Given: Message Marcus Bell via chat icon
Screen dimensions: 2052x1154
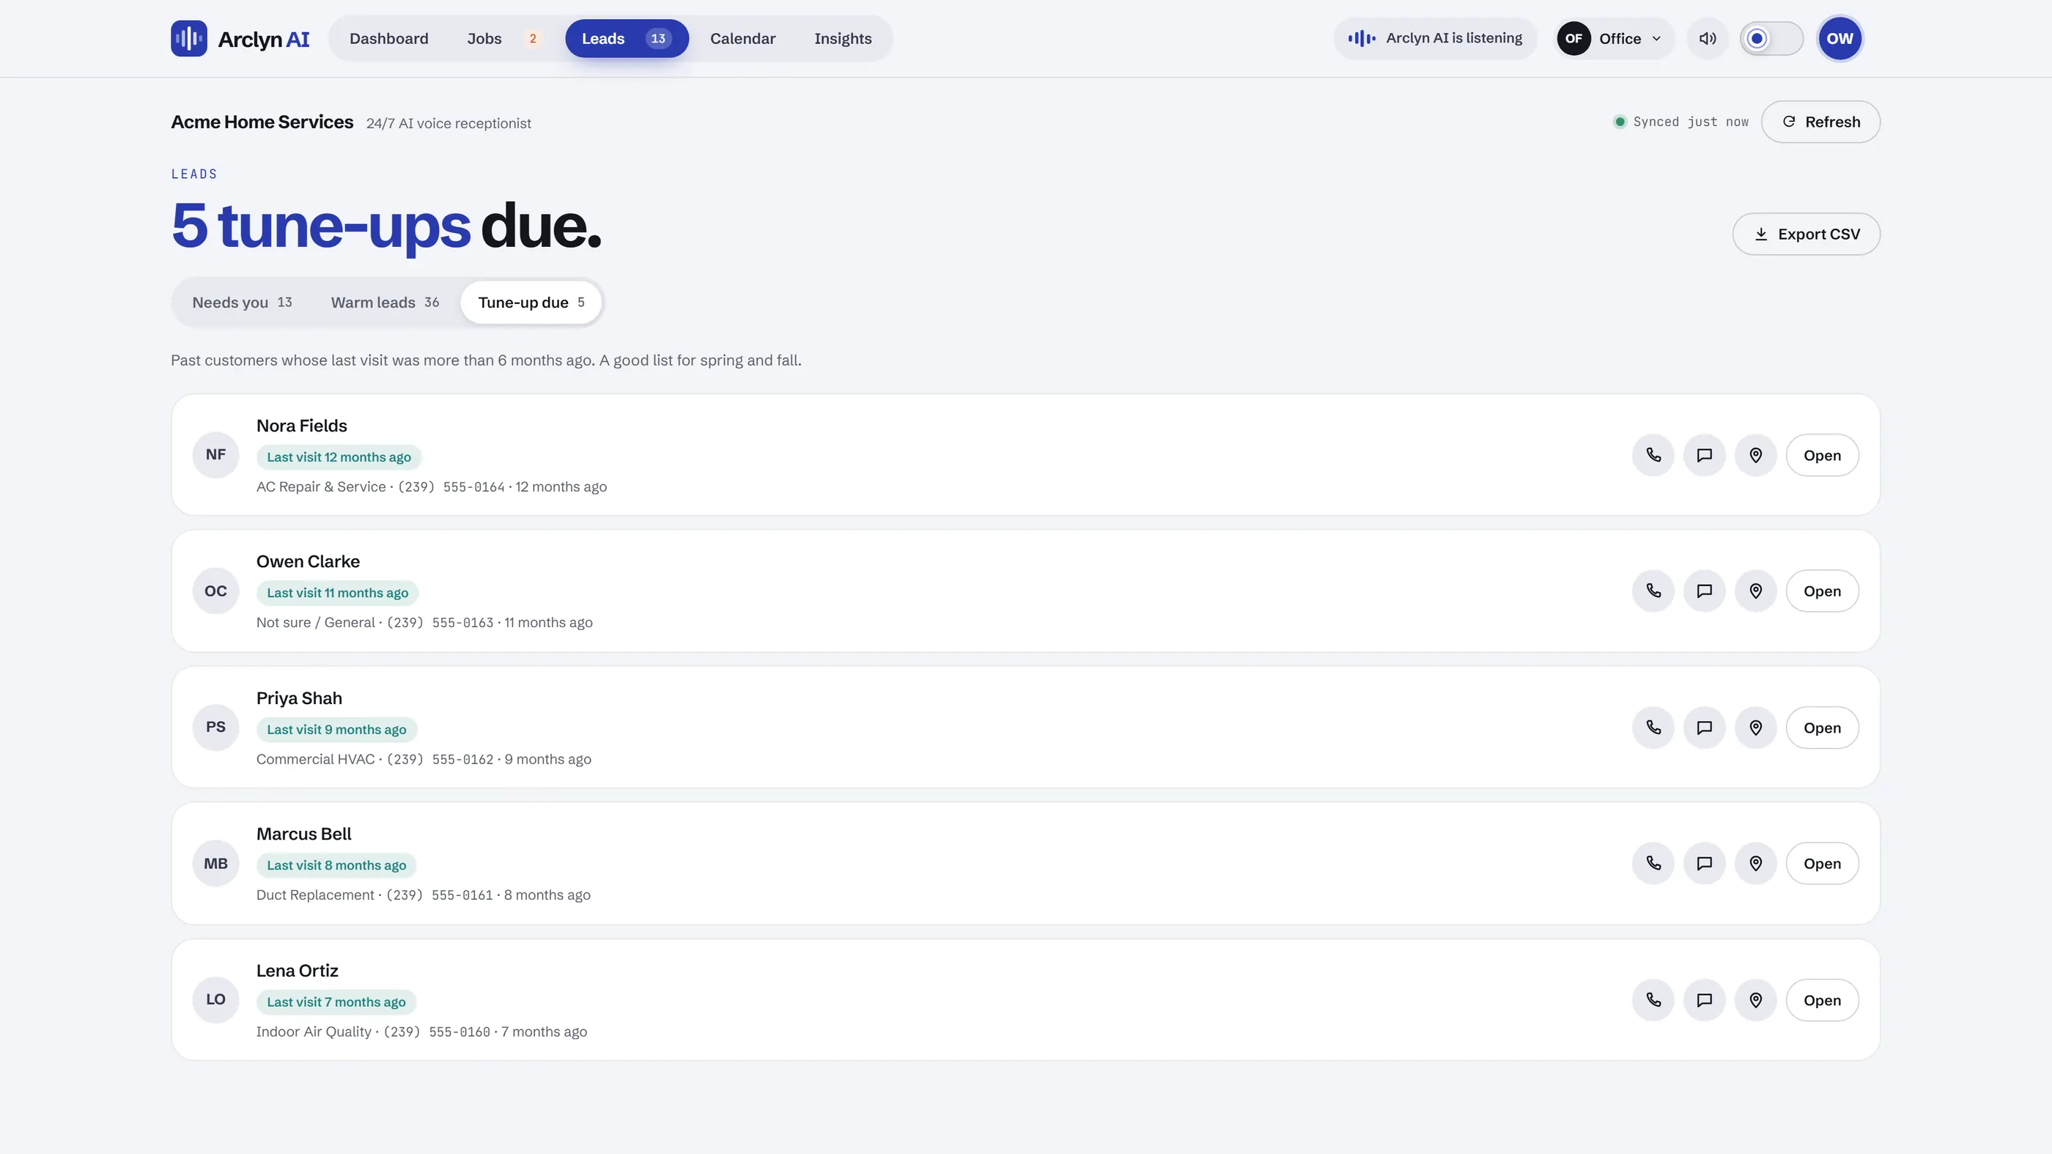Looking at the screenshot, I should click(1705, 863).
